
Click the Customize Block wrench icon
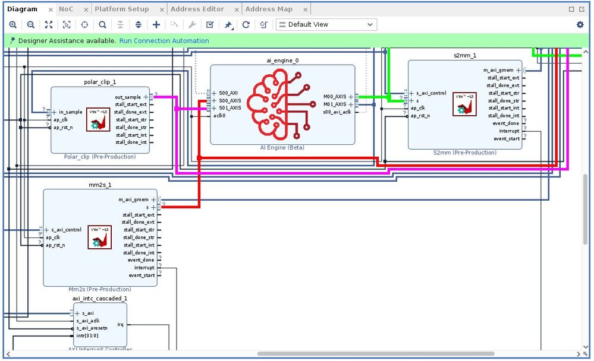click(192, 24)
